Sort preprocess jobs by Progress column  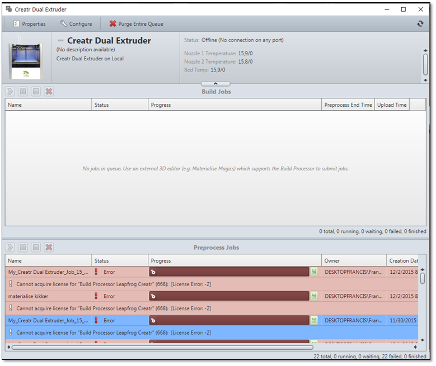point(235,260)
